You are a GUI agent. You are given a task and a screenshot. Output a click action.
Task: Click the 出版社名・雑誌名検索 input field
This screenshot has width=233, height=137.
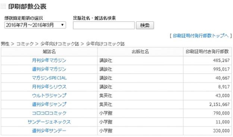click(104, 25)
